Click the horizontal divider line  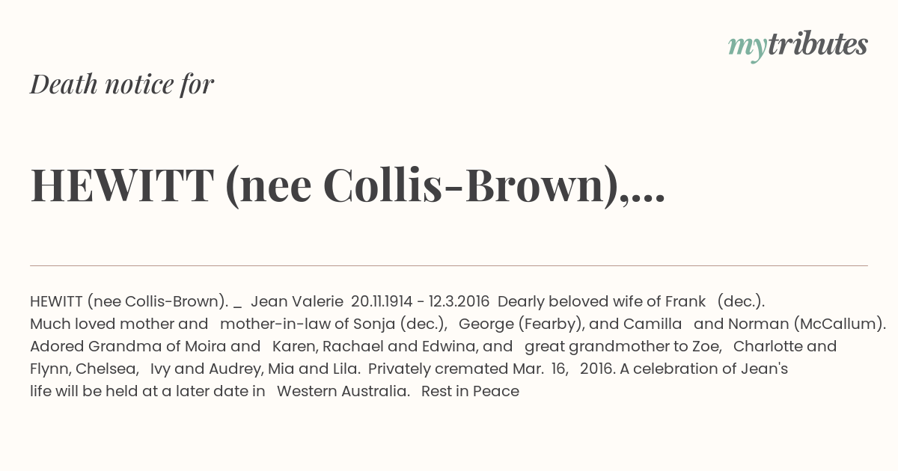pyautogui.click(x=449, y=265)
